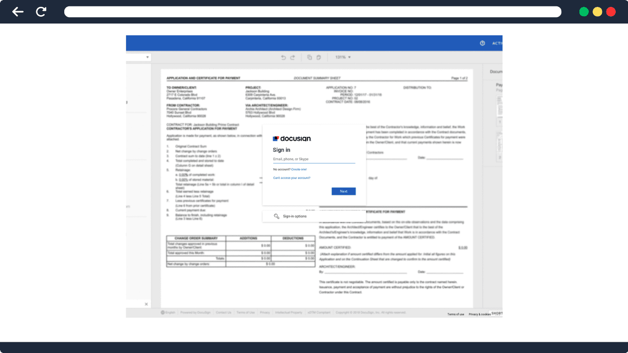Click the yellow circle window button

point(597,12)
